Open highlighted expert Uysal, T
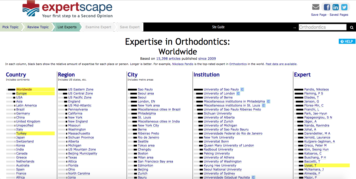The width and height of the screenshot is (356, 179). 310,165
